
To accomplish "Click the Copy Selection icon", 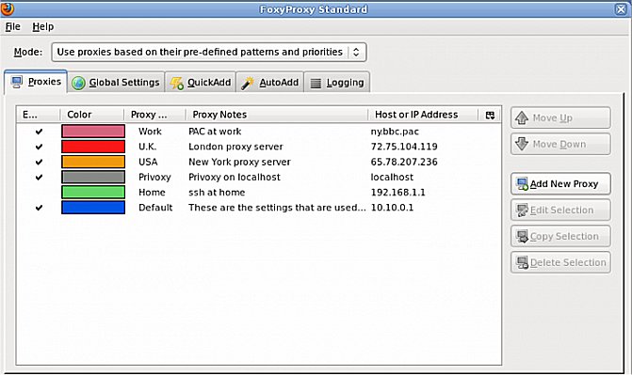I will 523,236.
